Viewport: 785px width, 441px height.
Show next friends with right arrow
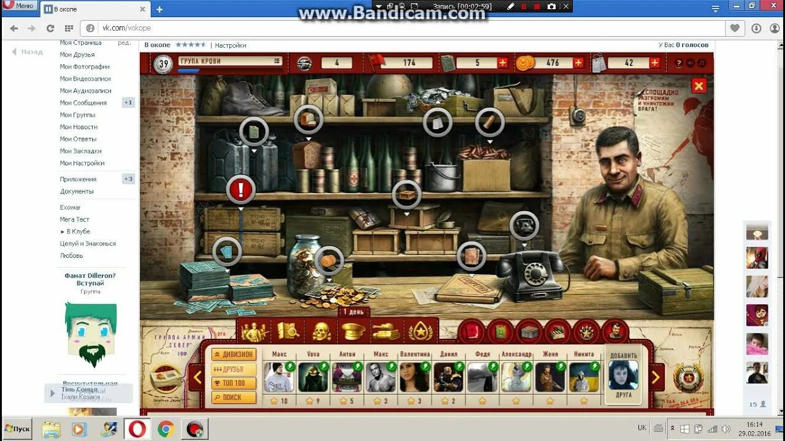(656, 377)
